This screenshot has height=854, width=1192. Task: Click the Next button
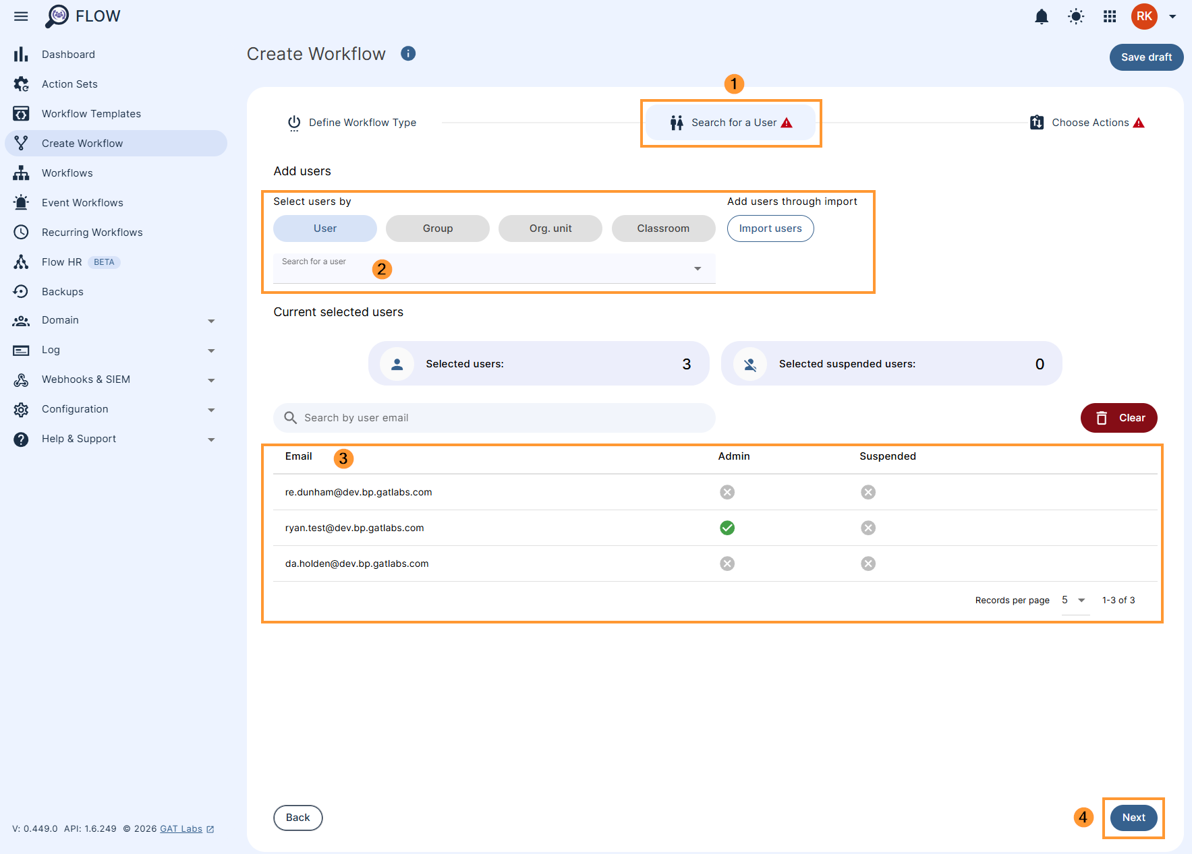[1133, 818]
